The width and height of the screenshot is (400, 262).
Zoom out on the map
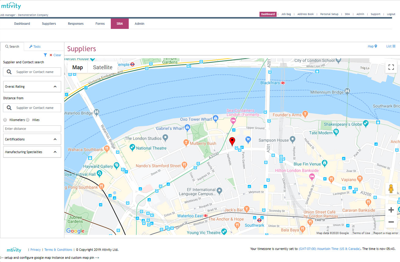[391, 222]
